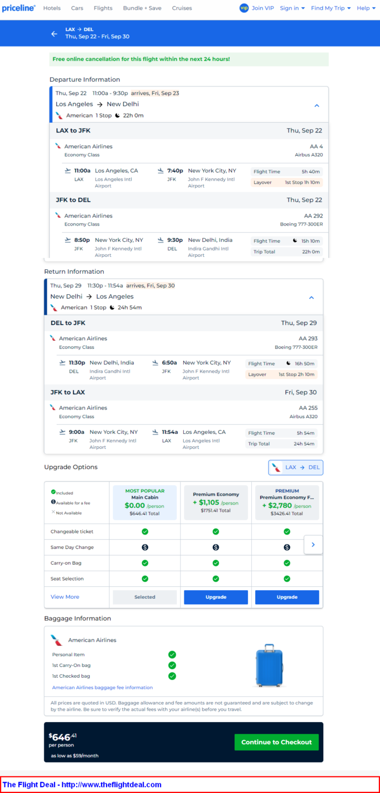Click the Priceline logo
This screenshot has width=380, height=793.
tap(19, 8)
